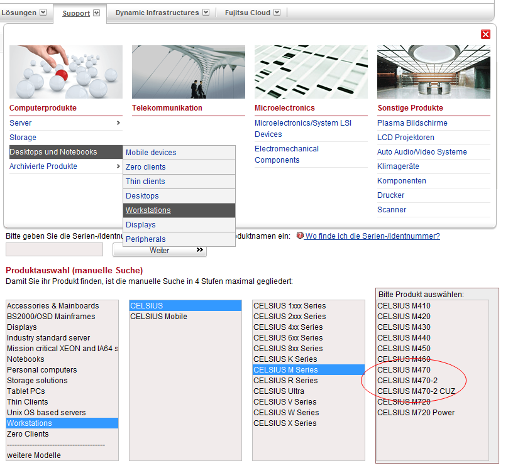Screen dimensions: 508x468
Task: Select CELSIUS R Series
Action: point(309,380)
